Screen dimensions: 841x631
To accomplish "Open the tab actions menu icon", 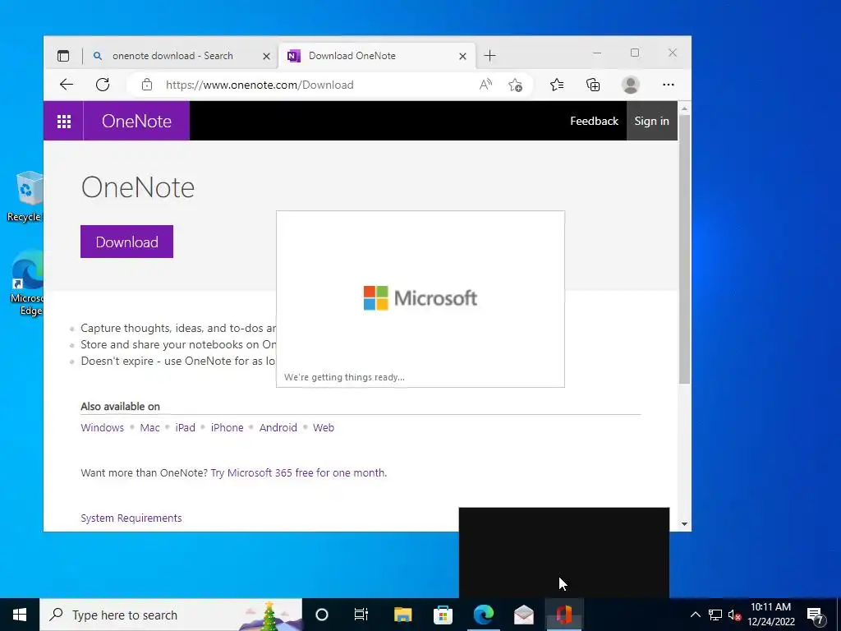I will pyautogui.click(x=63, y=56).
